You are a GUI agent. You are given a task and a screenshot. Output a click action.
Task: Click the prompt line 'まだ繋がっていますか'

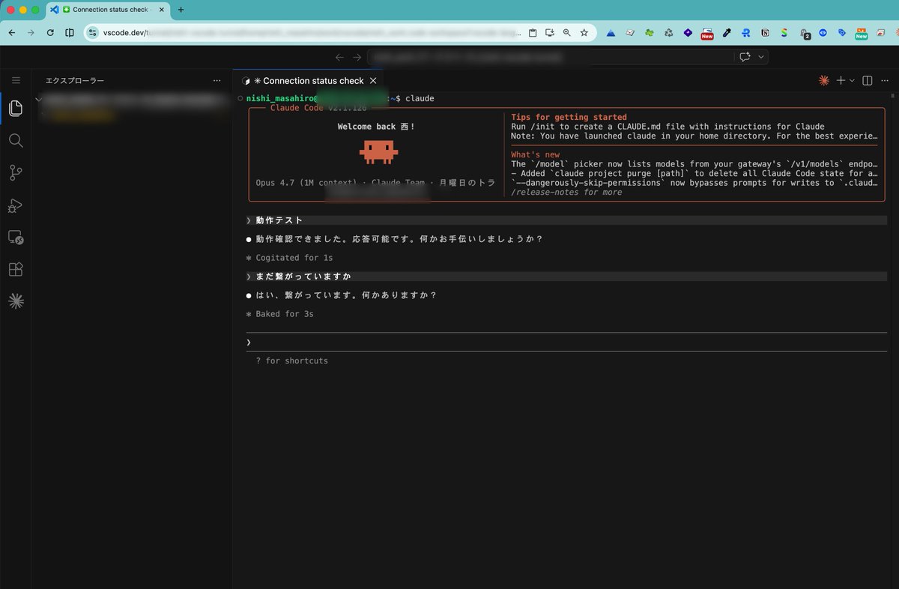click(x=303, y=277)
